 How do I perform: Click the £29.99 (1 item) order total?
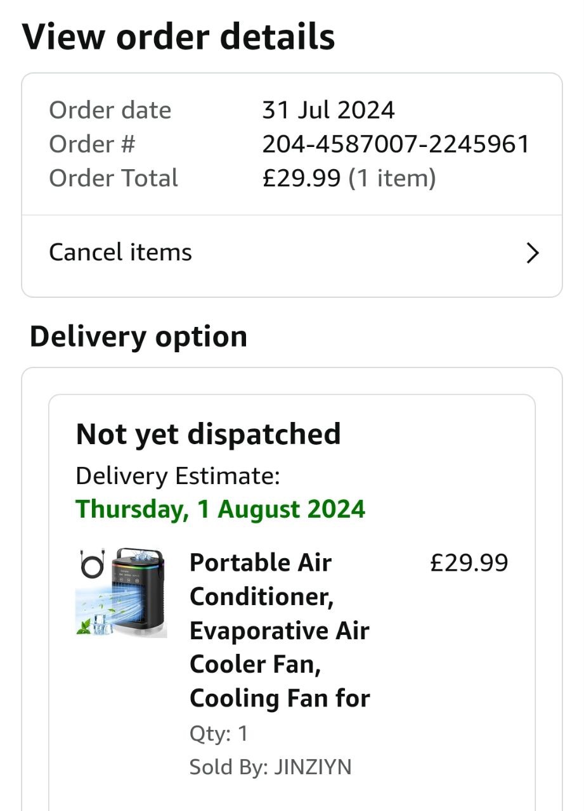point(349,179)
